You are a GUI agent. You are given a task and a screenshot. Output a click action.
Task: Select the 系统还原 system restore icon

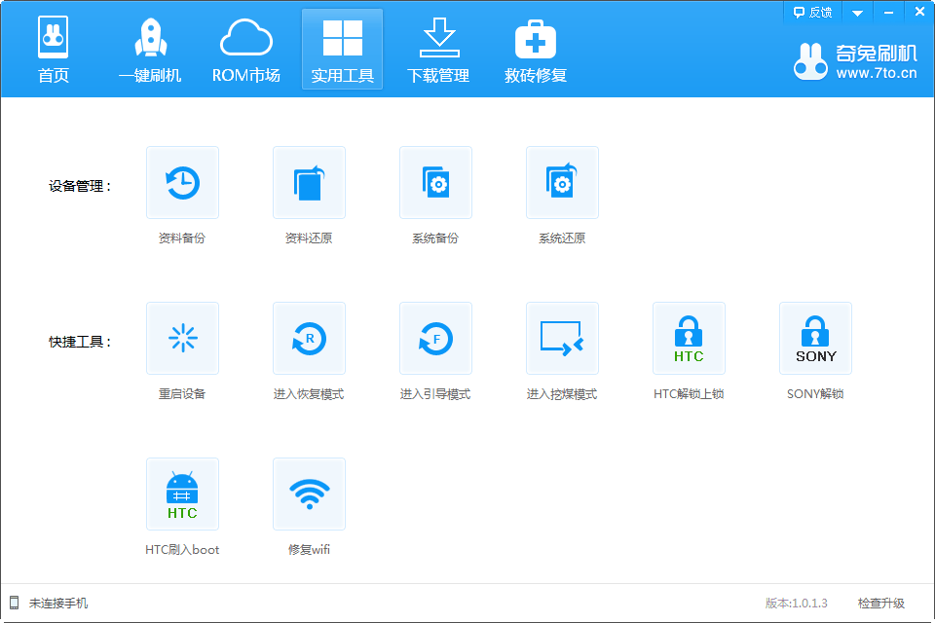click(x=562, y=183)
